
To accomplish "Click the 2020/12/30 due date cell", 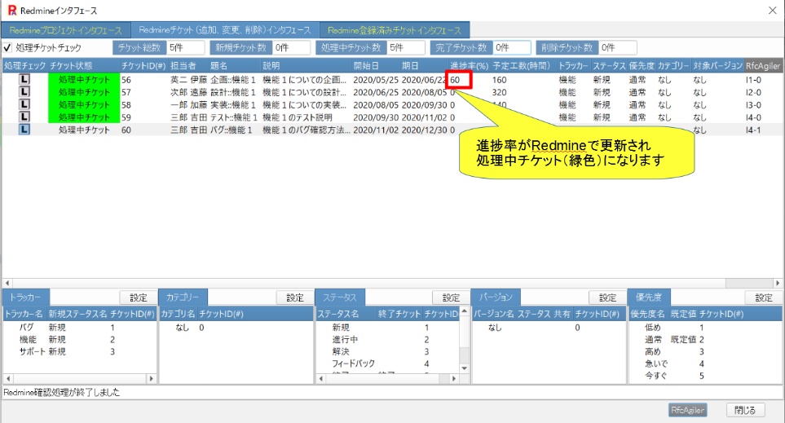I will (424, 130).
